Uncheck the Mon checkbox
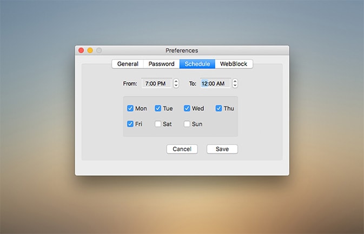 click(x=130, y=108)
